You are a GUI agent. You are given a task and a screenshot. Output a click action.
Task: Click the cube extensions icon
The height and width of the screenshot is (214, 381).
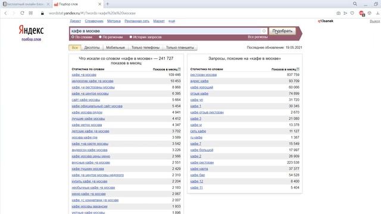pos(369,13)
